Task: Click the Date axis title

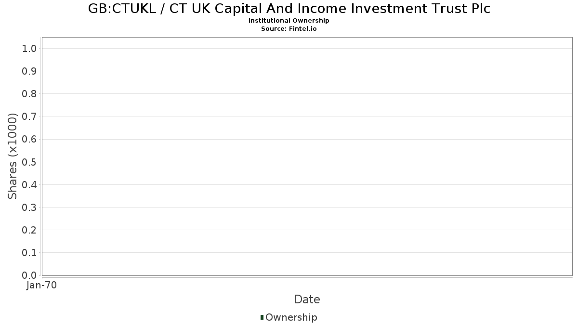Action: coord(307,299)
